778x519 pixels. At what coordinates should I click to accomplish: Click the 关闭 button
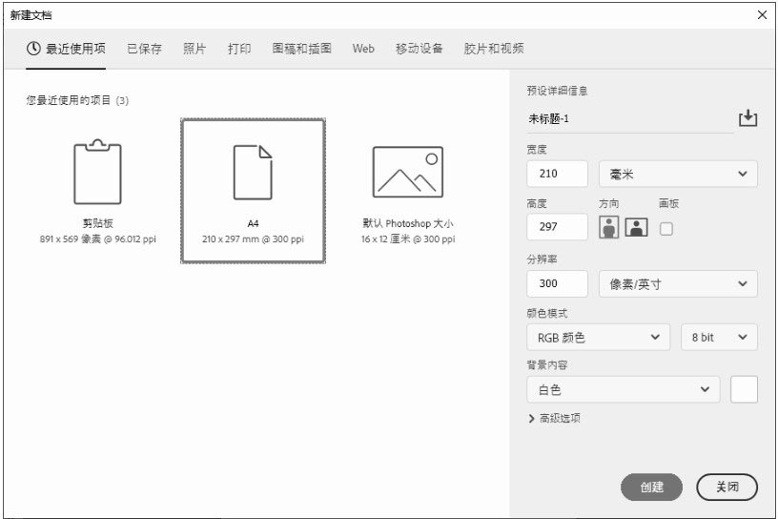click(x=727, y=487)
